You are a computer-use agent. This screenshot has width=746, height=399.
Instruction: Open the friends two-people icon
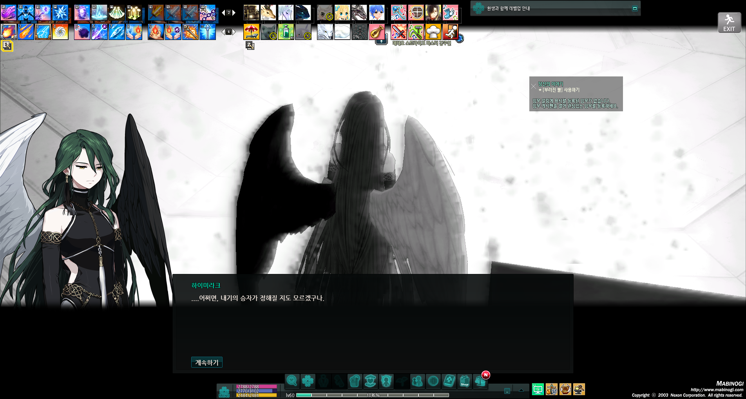point(417,381)
